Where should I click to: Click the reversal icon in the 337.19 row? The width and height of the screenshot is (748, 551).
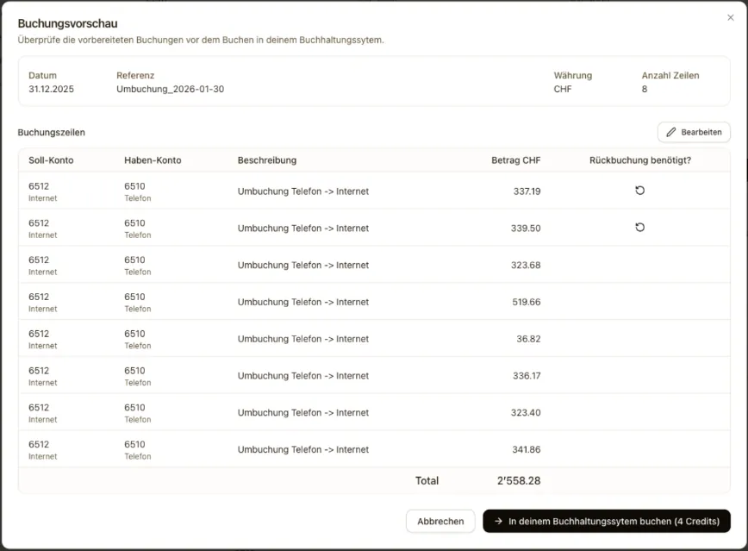coord(639,191)
